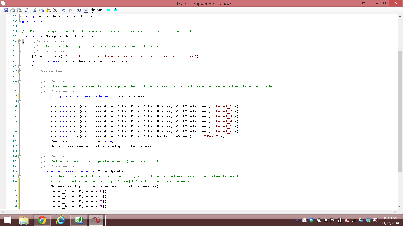
Task: Open print preview from the toolbar
Action: click(19, 10)
